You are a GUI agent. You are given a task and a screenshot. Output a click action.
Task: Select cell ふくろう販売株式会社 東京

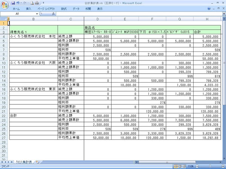tap(34, 89)
